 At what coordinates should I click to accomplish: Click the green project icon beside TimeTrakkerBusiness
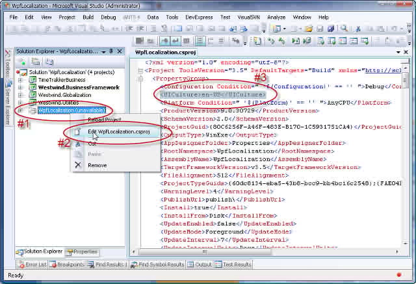(32, 79)
